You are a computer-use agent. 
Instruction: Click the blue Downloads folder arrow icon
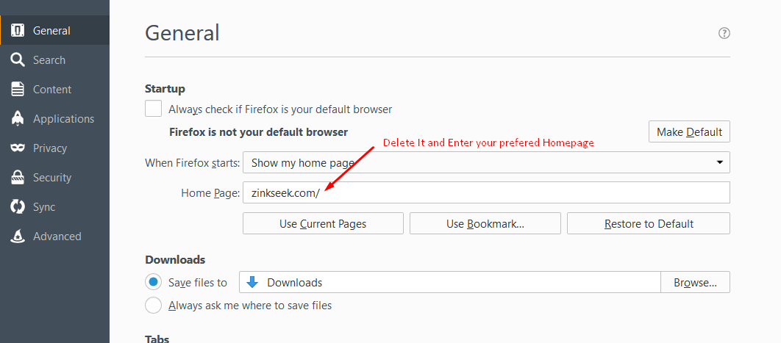pyautogui.click(x=252, y=282)
